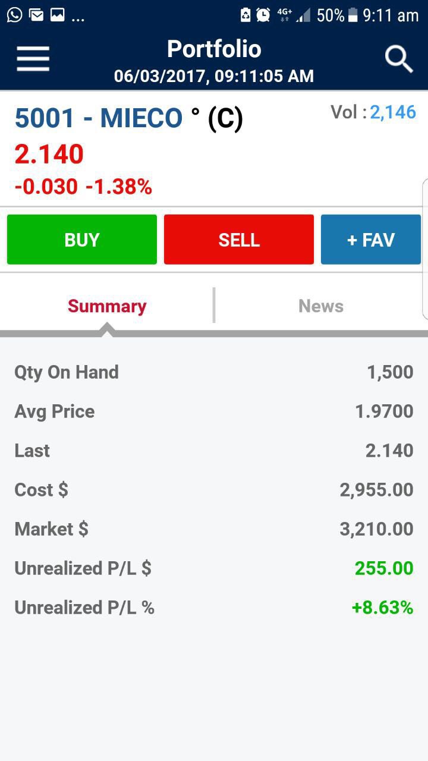Switch to the News tab
Image resolution: width=428 pixels, height=761 pixels.
coord(320,306)
